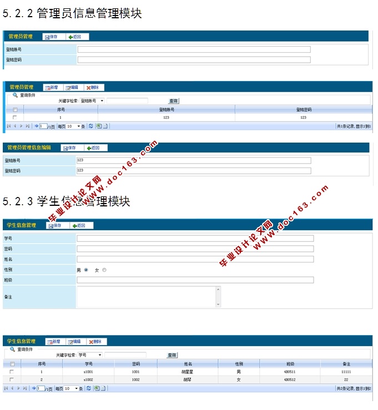Check the row with 登陆账号 123
This screenshot has height=410, width=378.
pos(14,118)
